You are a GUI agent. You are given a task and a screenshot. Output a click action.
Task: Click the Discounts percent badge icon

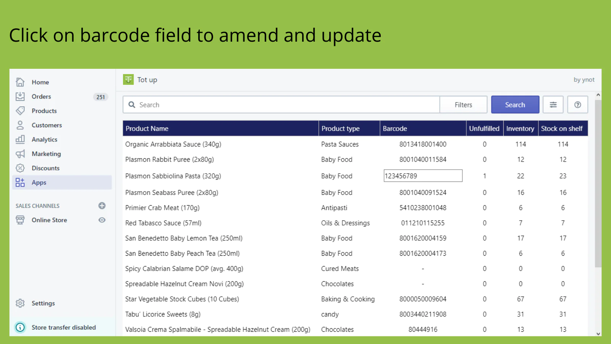(x=20, y=168)
